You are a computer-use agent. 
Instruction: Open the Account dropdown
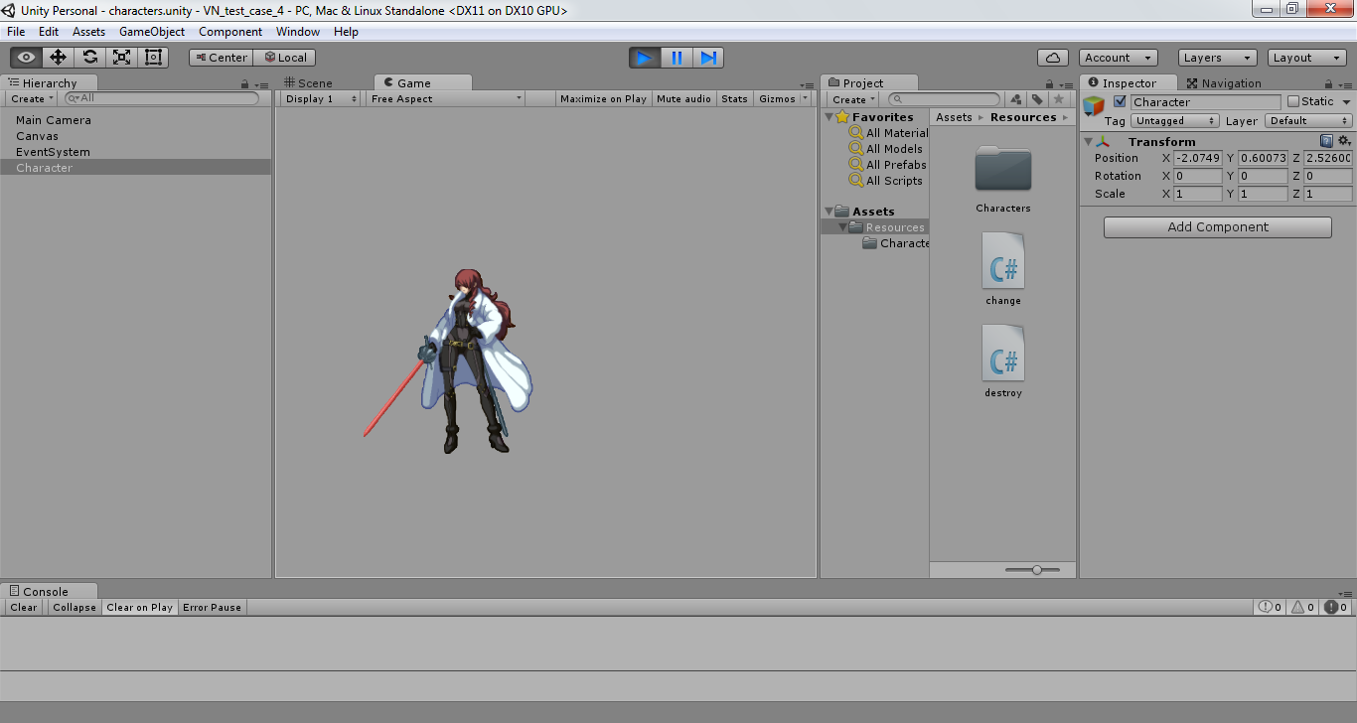click(x=1119, y=58)
